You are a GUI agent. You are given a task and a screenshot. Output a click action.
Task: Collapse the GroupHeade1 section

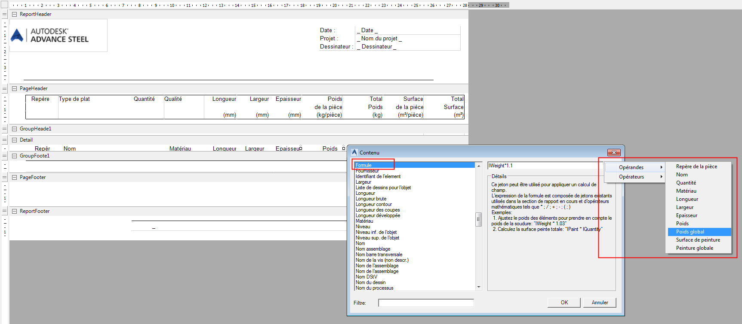point(14,129)
